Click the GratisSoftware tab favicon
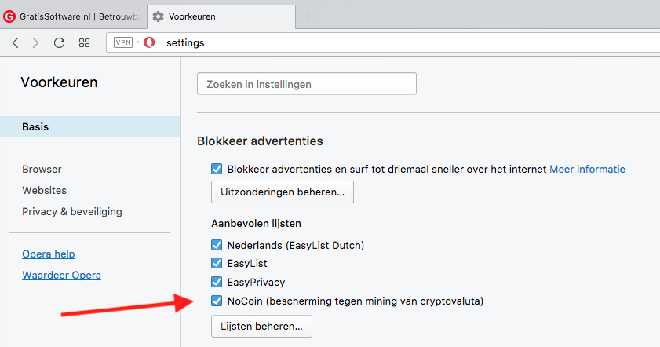The height and width of the screenshot is (347, 660). coord(10,16)
